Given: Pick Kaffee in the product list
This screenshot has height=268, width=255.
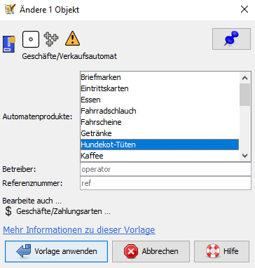Looking at the screenshot, I should tap(160, 156).
